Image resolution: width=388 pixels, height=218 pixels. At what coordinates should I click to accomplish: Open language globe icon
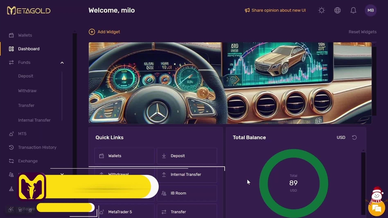point(337,10)
